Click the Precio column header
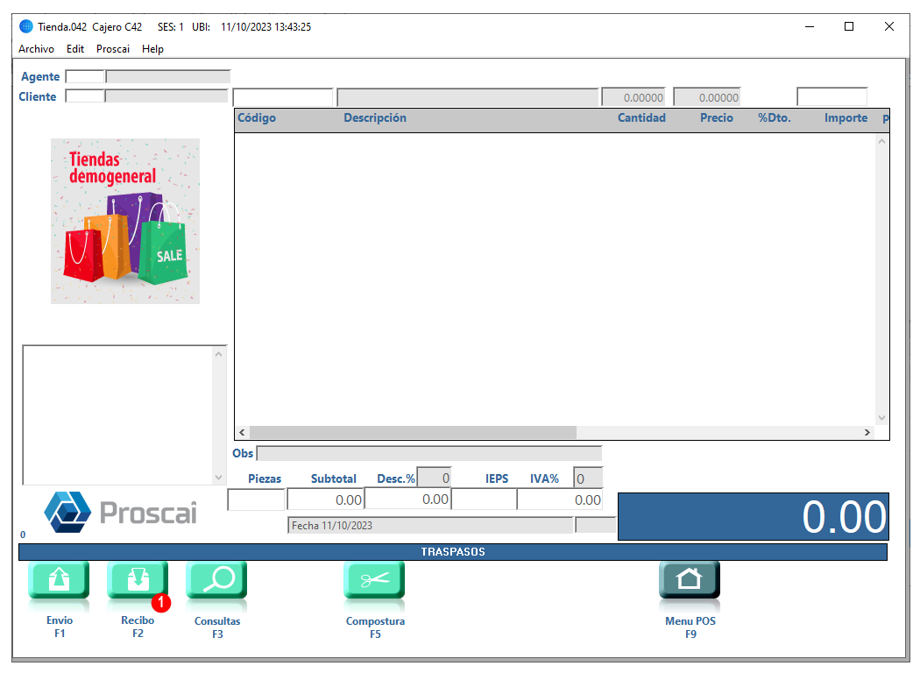The image size is (920, 673). (717, 118)
